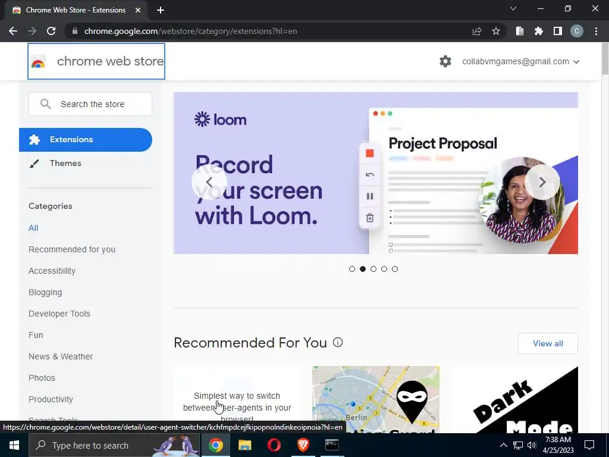Select the second carousel dot
The image size is (609, 457).
pyautogui.click(x=363, y=269)
